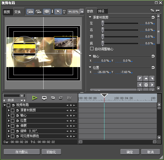Click the 初始化 button
Image resolution: width=164 pixels, height=160 pixels.
pos(50,152)
